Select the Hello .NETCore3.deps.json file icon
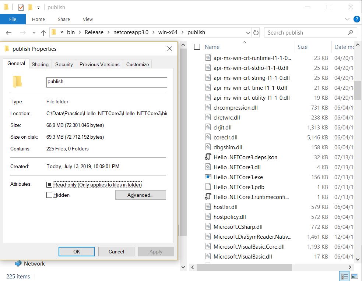This screenshot has width=362, height=281. click(x=208, y=157)
